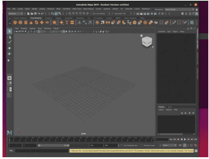
Task: Click the Open Scene folder icon
Action: point(32,14)
